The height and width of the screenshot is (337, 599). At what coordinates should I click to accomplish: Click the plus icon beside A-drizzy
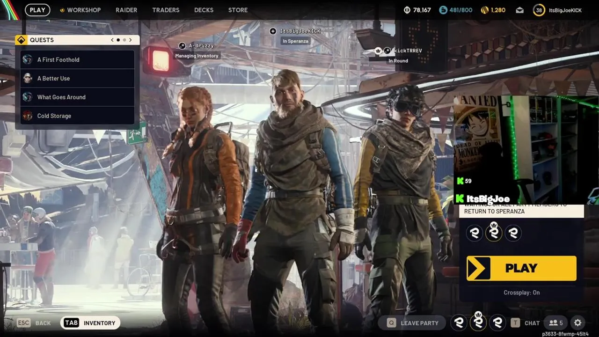coord(182,45)
